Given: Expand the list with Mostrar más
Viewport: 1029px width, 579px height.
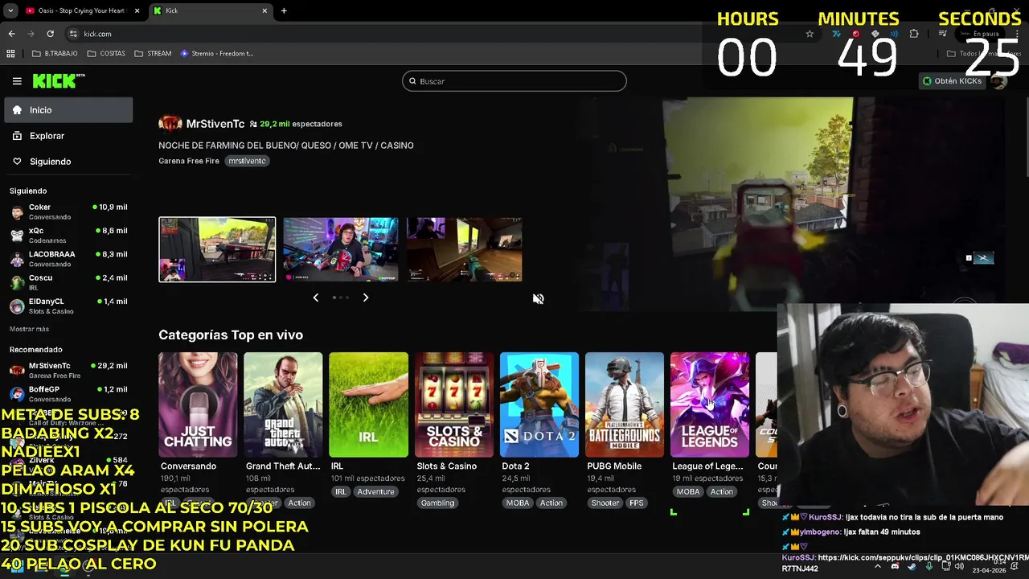Looking at the screenshot, I should pyautogui.click(x=29, y=329).
